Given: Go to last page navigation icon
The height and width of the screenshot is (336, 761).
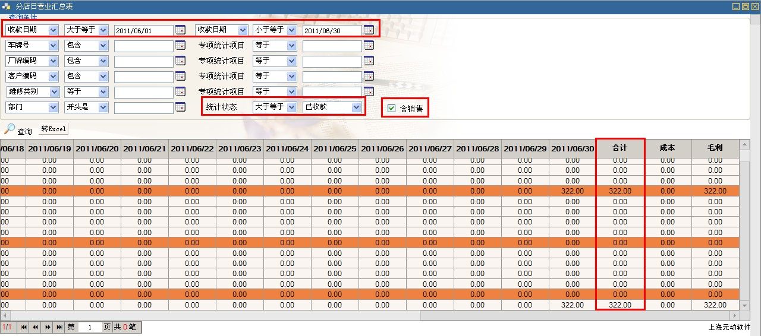Looking at the screenshot, I should click(x=59, y=327).
